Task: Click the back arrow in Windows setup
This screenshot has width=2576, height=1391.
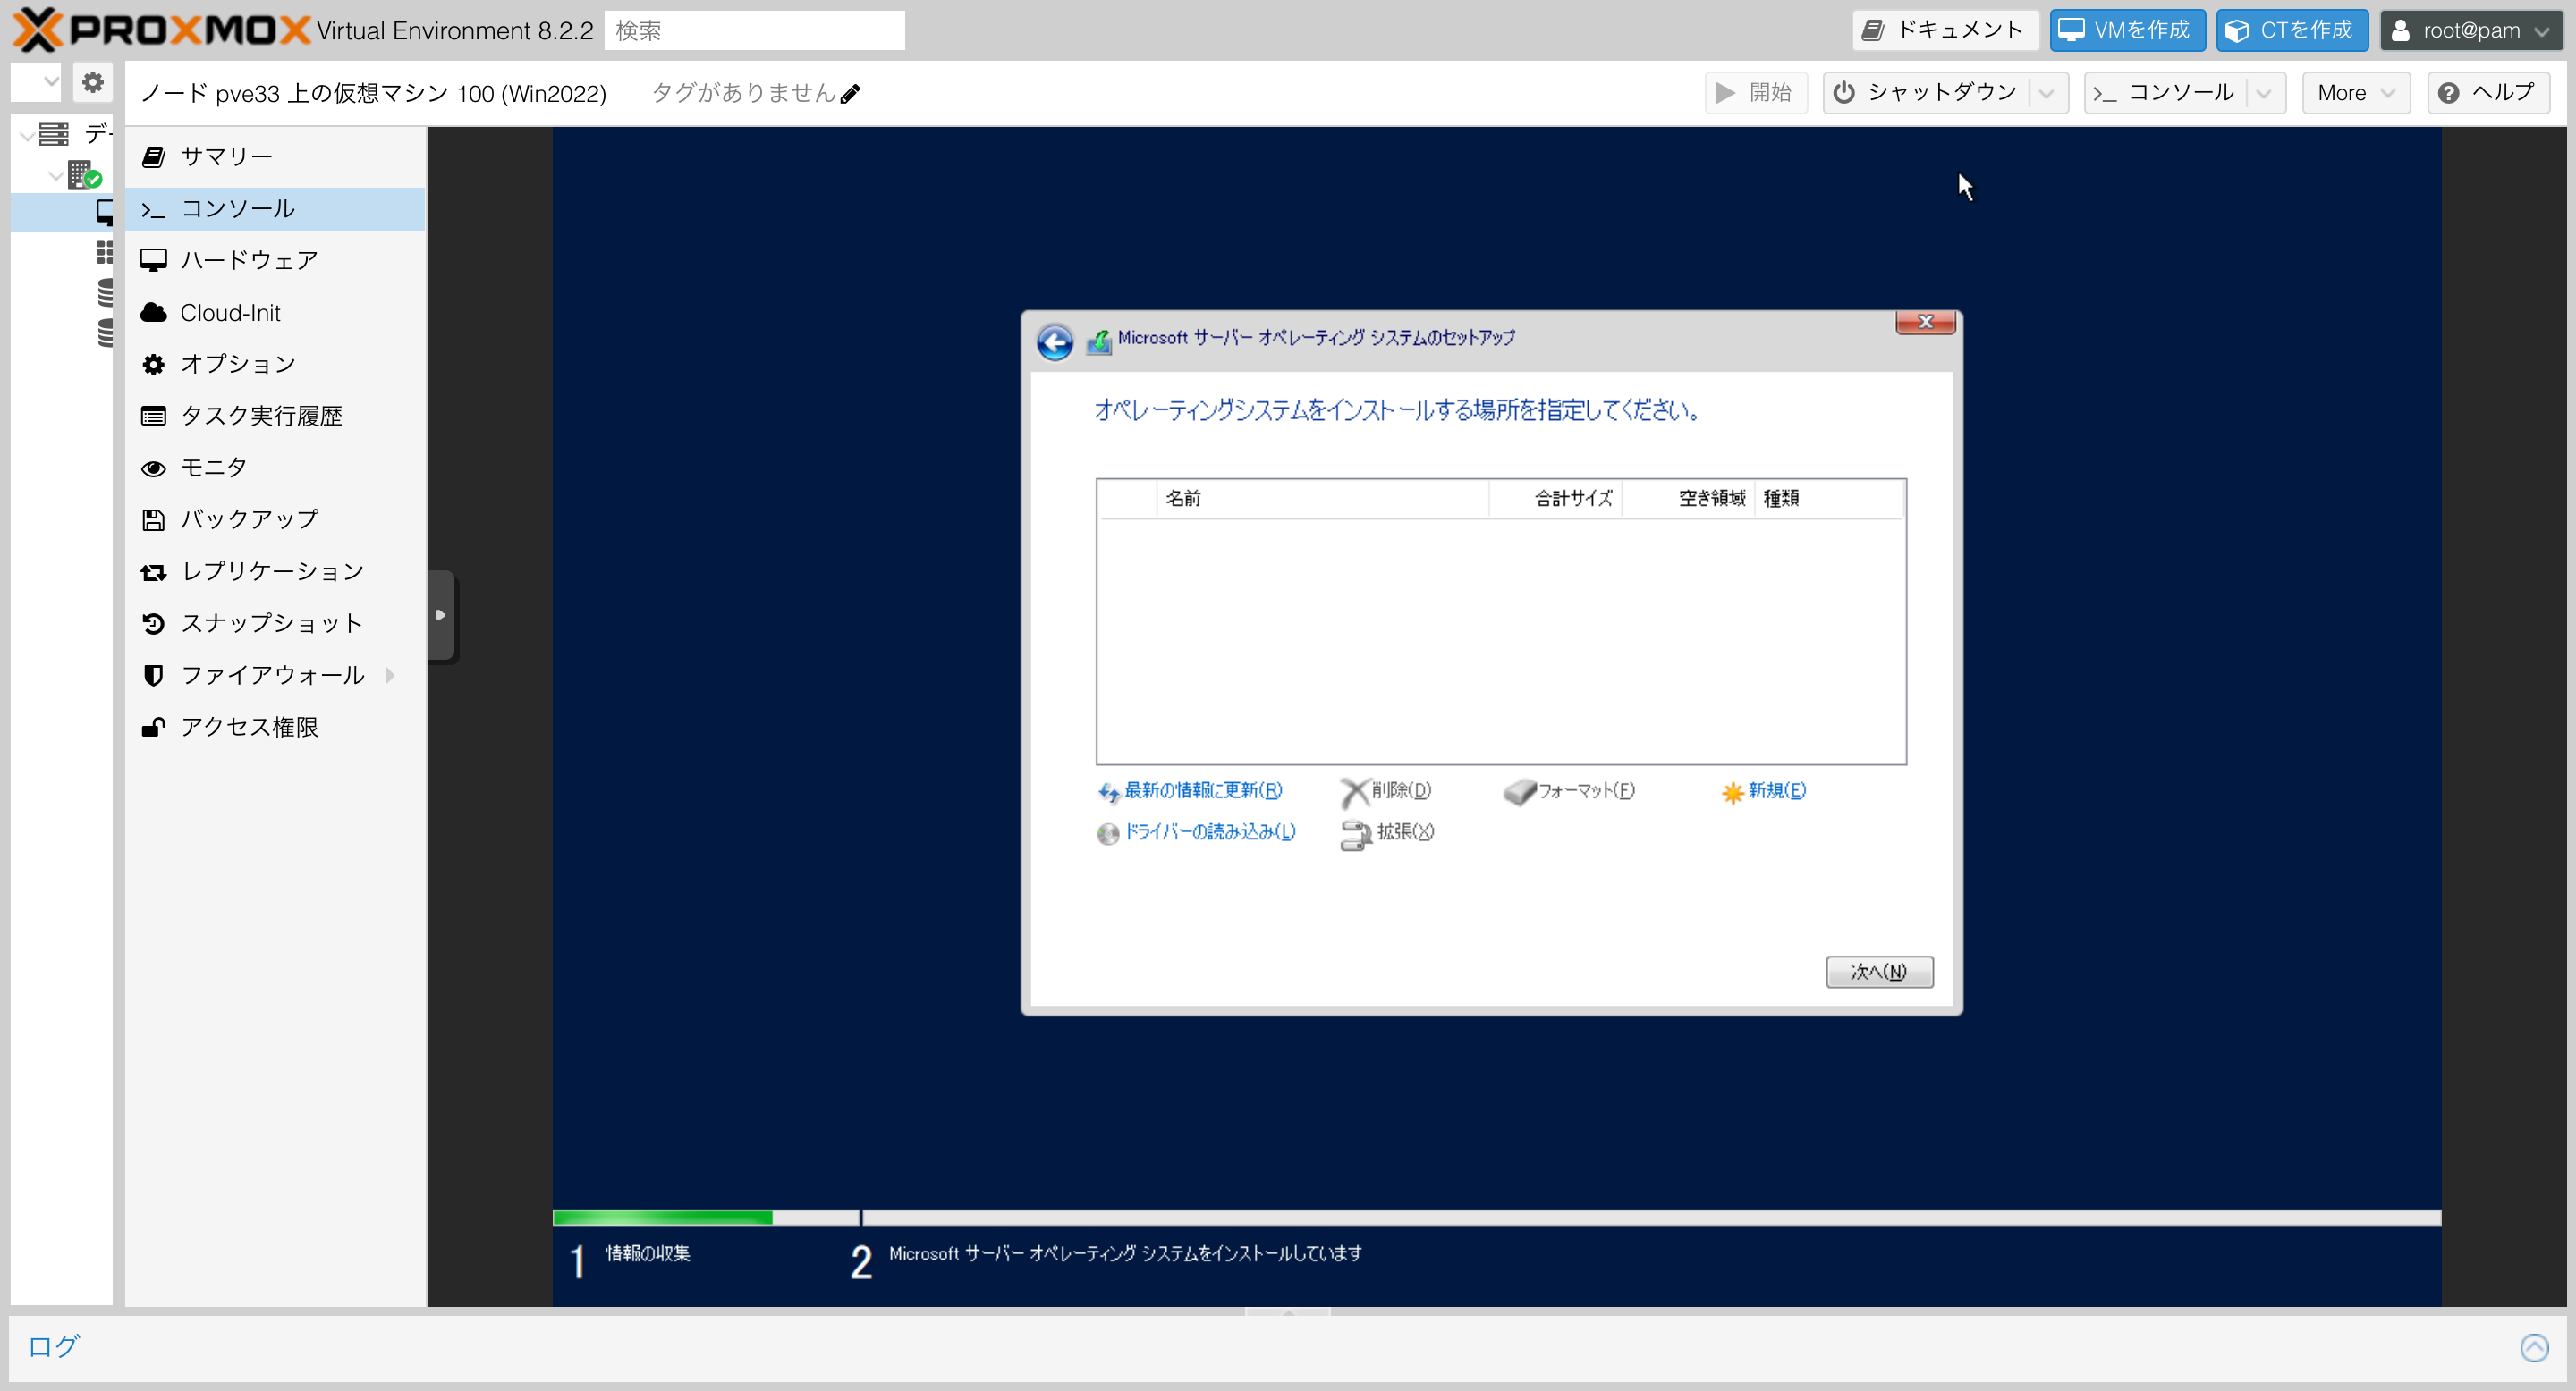Action: pos(1054,341)
